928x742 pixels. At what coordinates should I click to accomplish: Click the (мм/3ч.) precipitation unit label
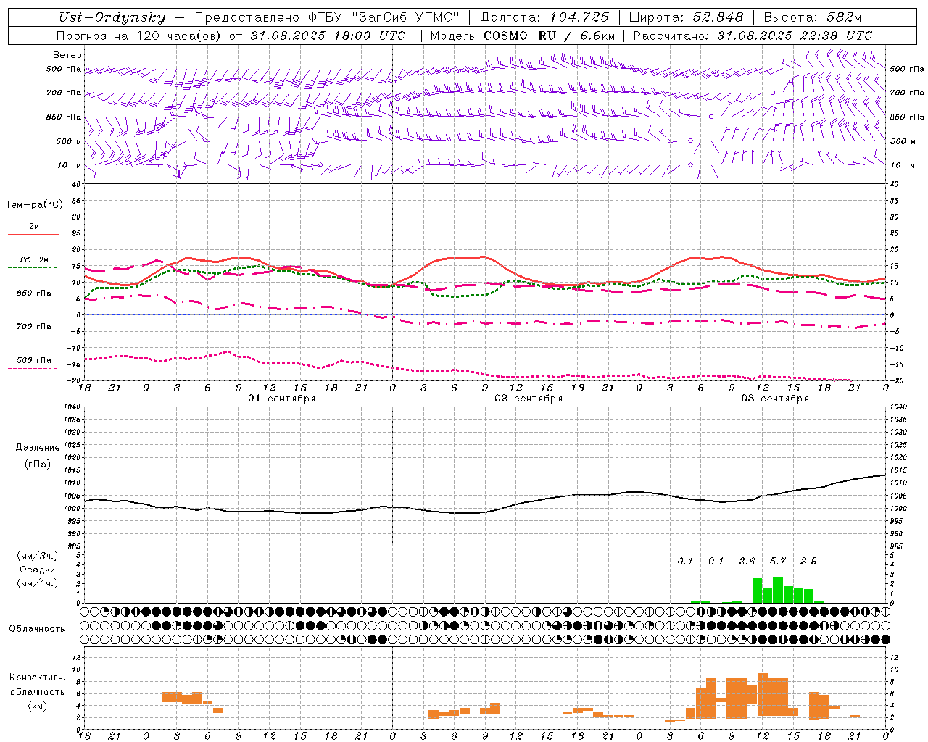click(38, 556)
